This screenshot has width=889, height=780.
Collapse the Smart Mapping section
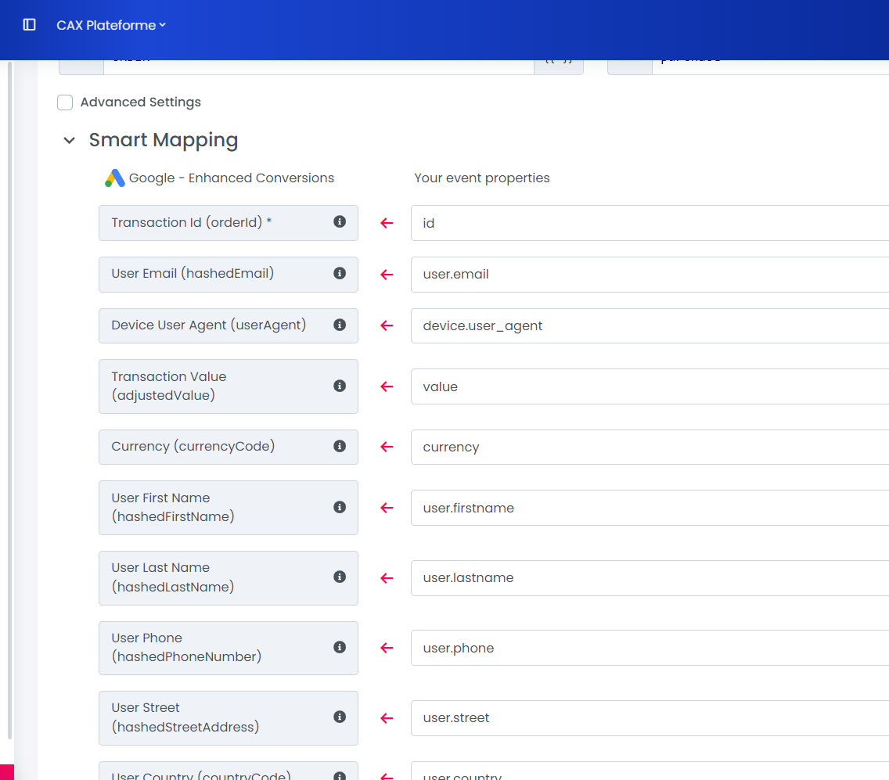pyautogui.click(x=70, y=141)
